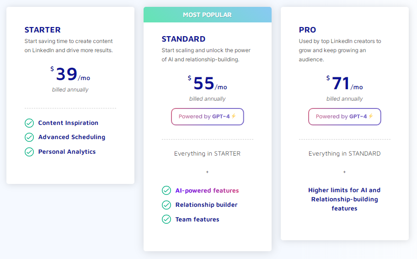
Task: Click the $39/mo price on STARTER
Action: click(x=70, y=75)
